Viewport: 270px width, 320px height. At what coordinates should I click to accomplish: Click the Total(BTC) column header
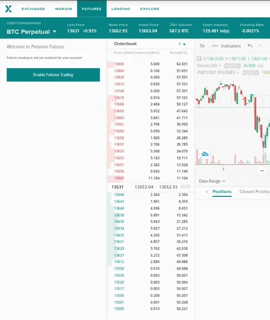(178, 52)
